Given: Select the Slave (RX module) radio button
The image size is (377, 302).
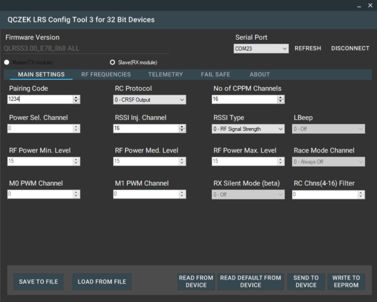Looking at the screenshot, I should coord(112,63).
